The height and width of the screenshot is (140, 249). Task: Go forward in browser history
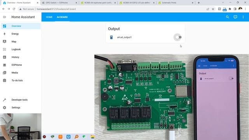coord(9,9)
